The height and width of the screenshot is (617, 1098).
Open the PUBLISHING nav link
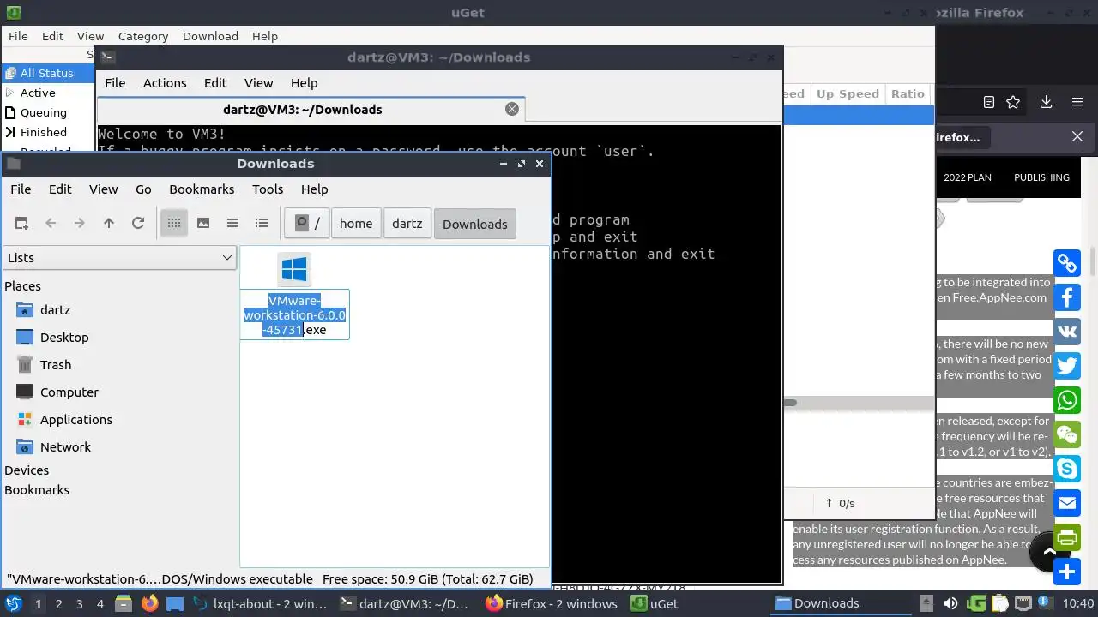(x=1041, y=177)
